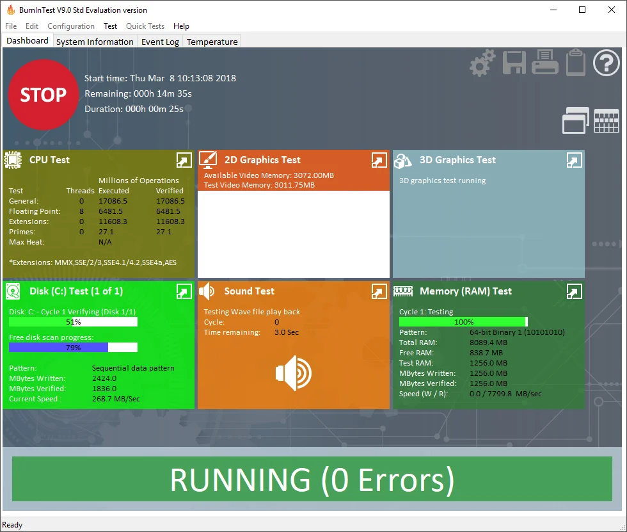This screenshot has width=627, height=532.
Task: Click the Ready status bar text
Action: [12, 525]
